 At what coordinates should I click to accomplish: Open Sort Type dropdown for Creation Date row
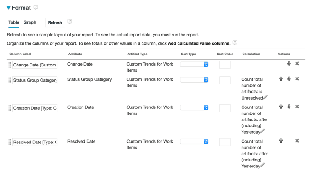(194, 107)
